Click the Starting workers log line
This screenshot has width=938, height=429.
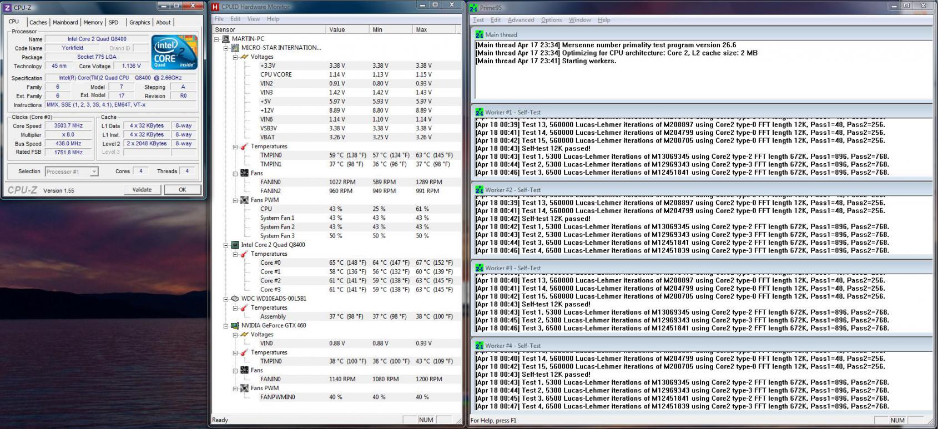(546, 61)
